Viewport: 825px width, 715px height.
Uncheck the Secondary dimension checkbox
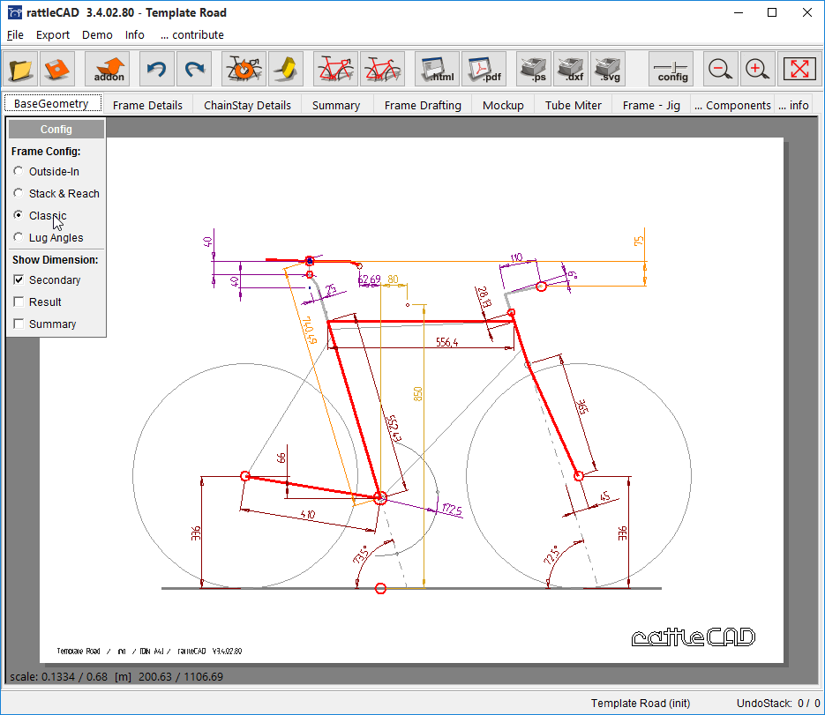pyautogui.click(x=19, y=280)
